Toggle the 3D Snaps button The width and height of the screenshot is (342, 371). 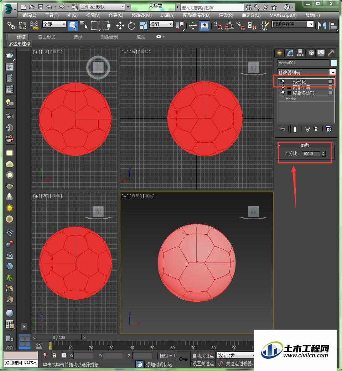pyautogui.click(x=218, y=25)
